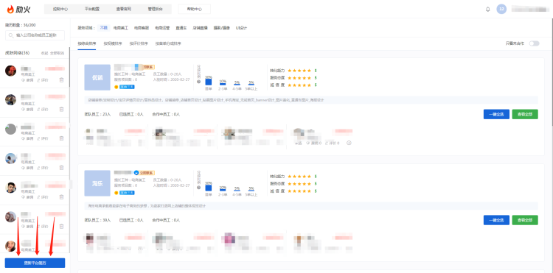
Task: Click the 30% bar in 优诺 pricing chart
Action: click(x=209, y=82)
